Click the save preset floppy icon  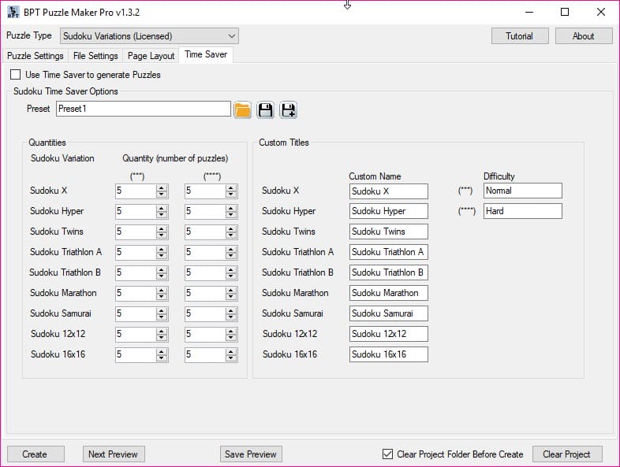[x=265, y=109]
